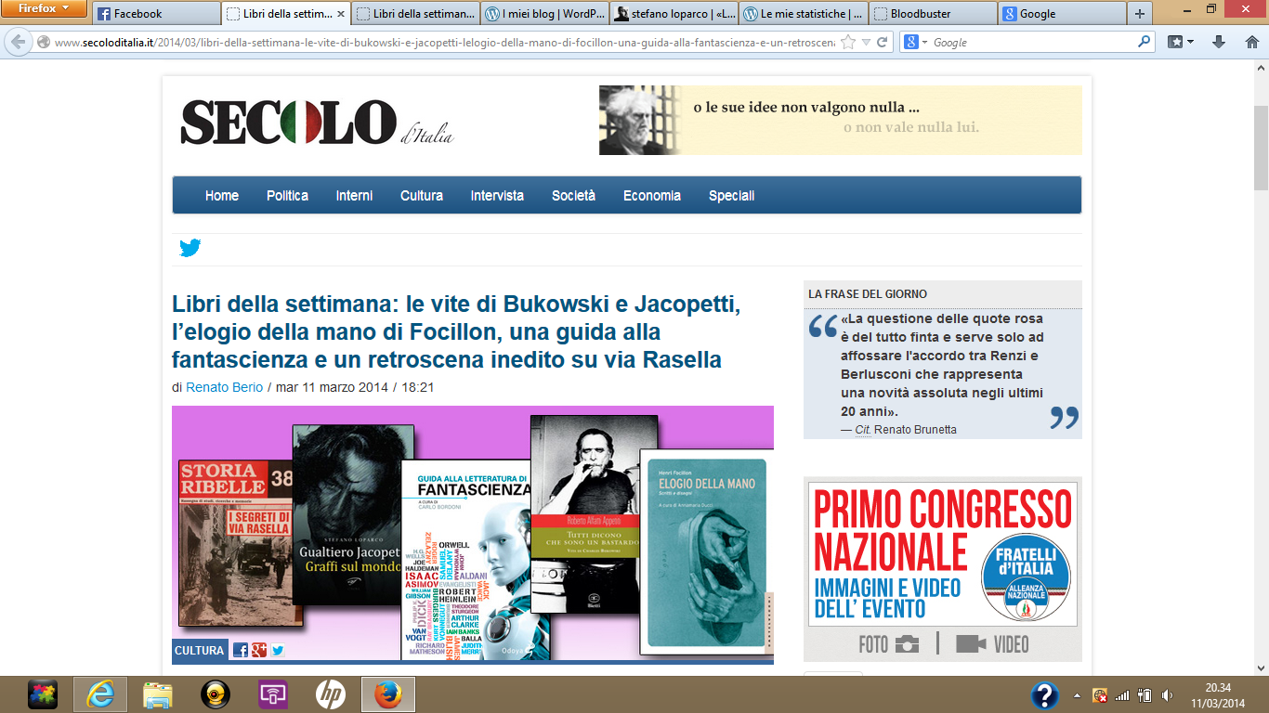Open Internet Explorer from the taskbar
1269x713 pixels.
(99, 694)
